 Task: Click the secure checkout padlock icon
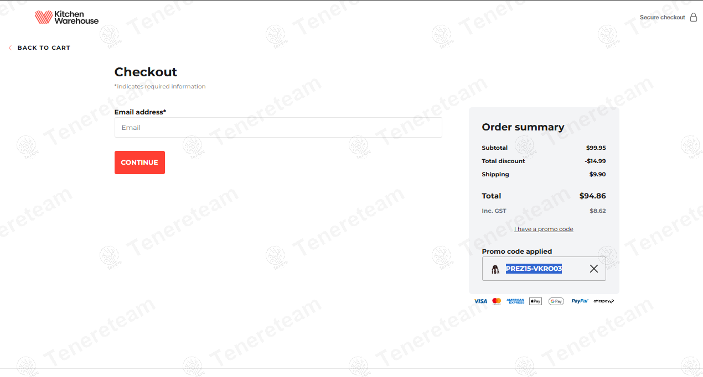pos(694,17)
